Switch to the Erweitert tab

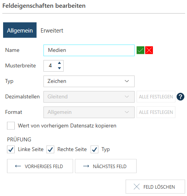click(x=52, y=31)
